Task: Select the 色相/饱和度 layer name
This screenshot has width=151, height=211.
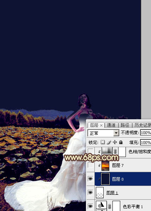Action: 140,152
